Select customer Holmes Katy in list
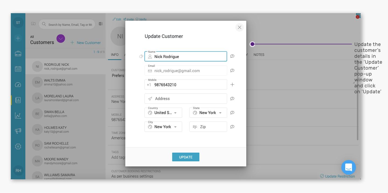The width and height of the screenshot is (388, 193). coord(65,130)
